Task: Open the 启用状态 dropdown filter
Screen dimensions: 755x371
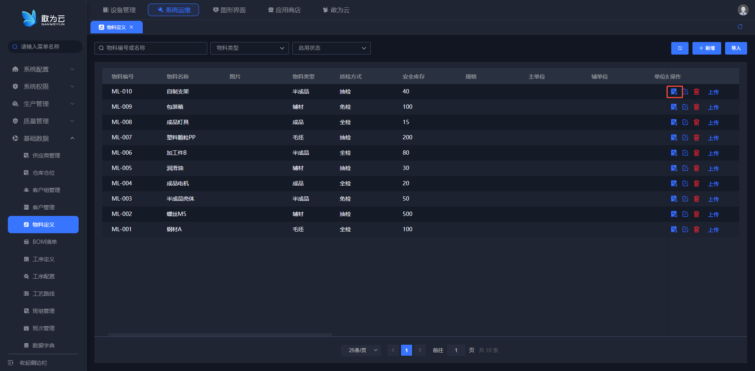Action: [331, 48]
